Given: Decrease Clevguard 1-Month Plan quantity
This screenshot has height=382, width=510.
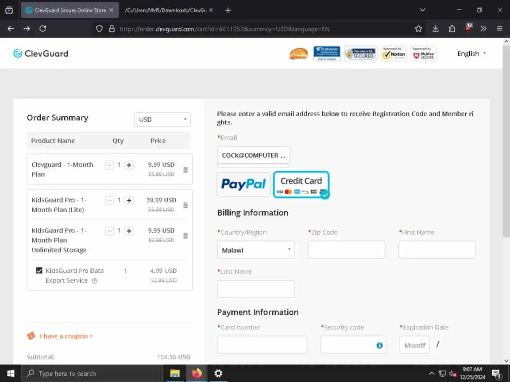Looking at the screenshot, I should click(x=110, y=165).
